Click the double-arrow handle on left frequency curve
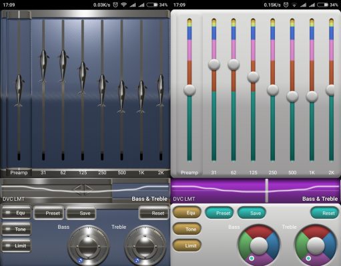Screen dimensions: 341x266 tap(83, 190)
